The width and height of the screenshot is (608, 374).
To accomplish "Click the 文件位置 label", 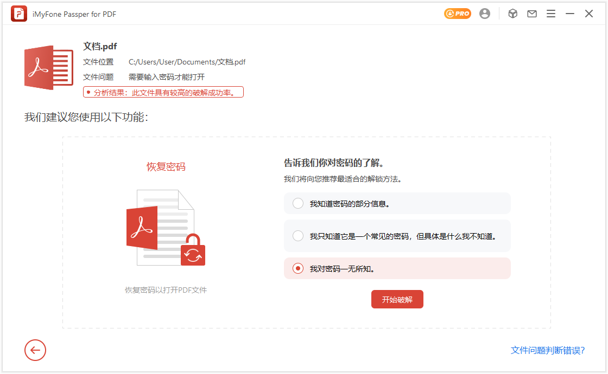I will coord(98,62).
